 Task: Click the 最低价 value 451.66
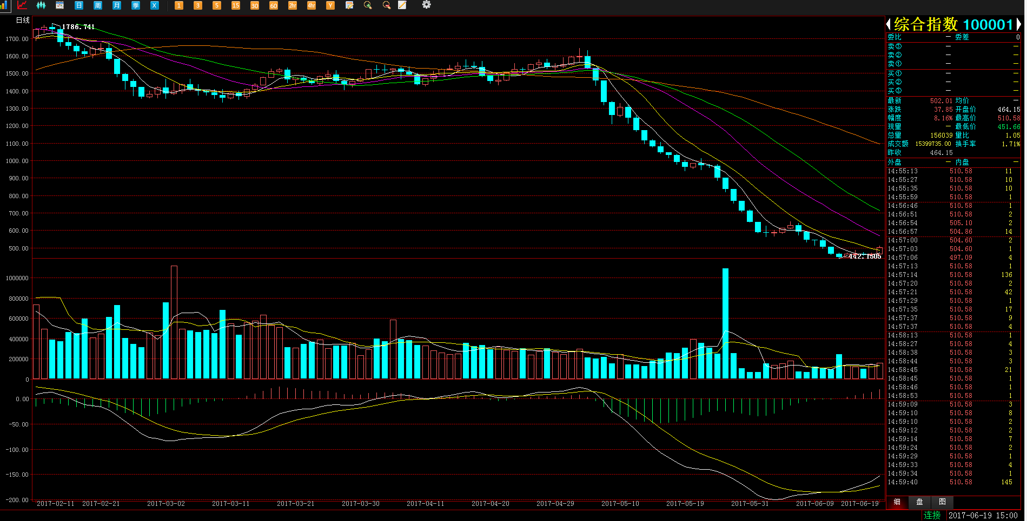click(1009, 127)
